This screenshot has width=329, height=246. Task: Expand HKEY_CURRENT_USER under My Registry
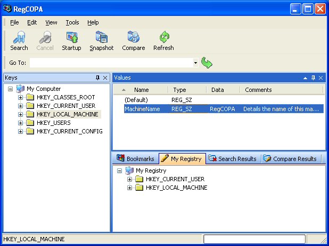point(129,179)
